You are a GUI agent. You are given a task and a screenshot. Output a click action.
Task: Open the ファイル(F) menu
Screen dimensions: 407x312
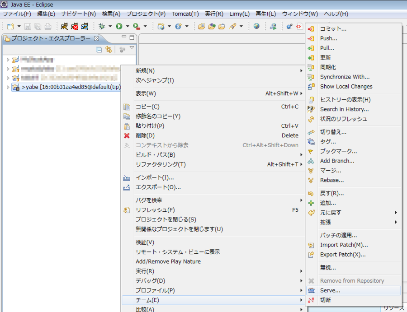point(17,14)
